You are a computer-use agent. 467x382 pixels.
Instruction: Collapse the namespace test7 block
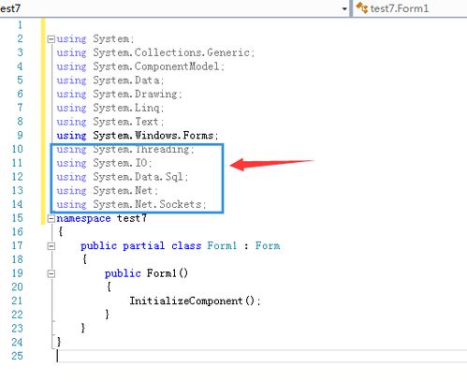[51, 218]
